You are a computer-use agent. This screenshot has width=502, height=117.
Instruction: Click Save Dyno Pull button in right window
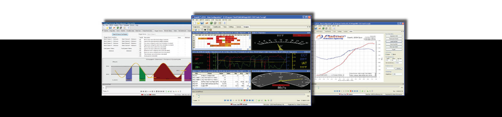(394, 44)
